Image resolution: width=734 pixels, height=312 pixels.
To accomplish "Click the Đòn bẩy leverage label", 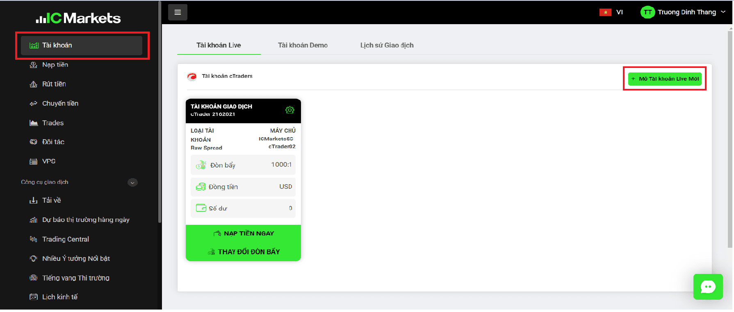I will click(x=223, y=165).
